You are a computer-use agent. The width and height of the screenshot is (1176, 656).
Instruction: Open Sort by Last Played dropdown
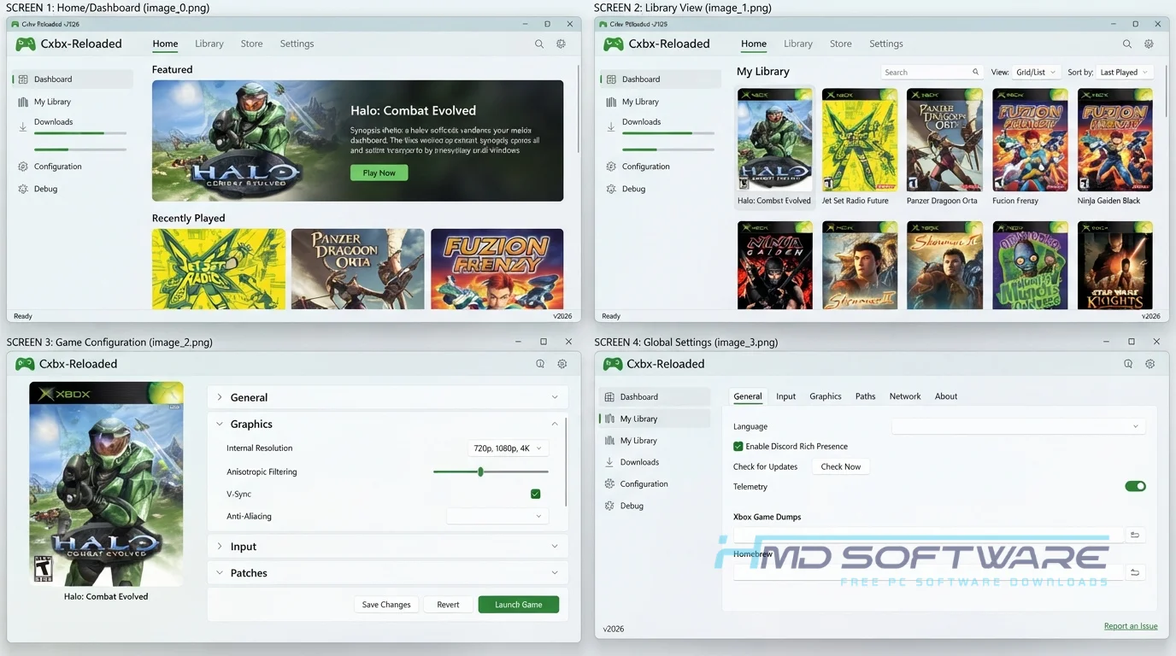tap(1124, 73)
